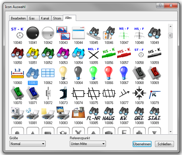Open the Referenzpunkt dropdown
The height and width of the screenshot is (155, 182).
point(88,144)
